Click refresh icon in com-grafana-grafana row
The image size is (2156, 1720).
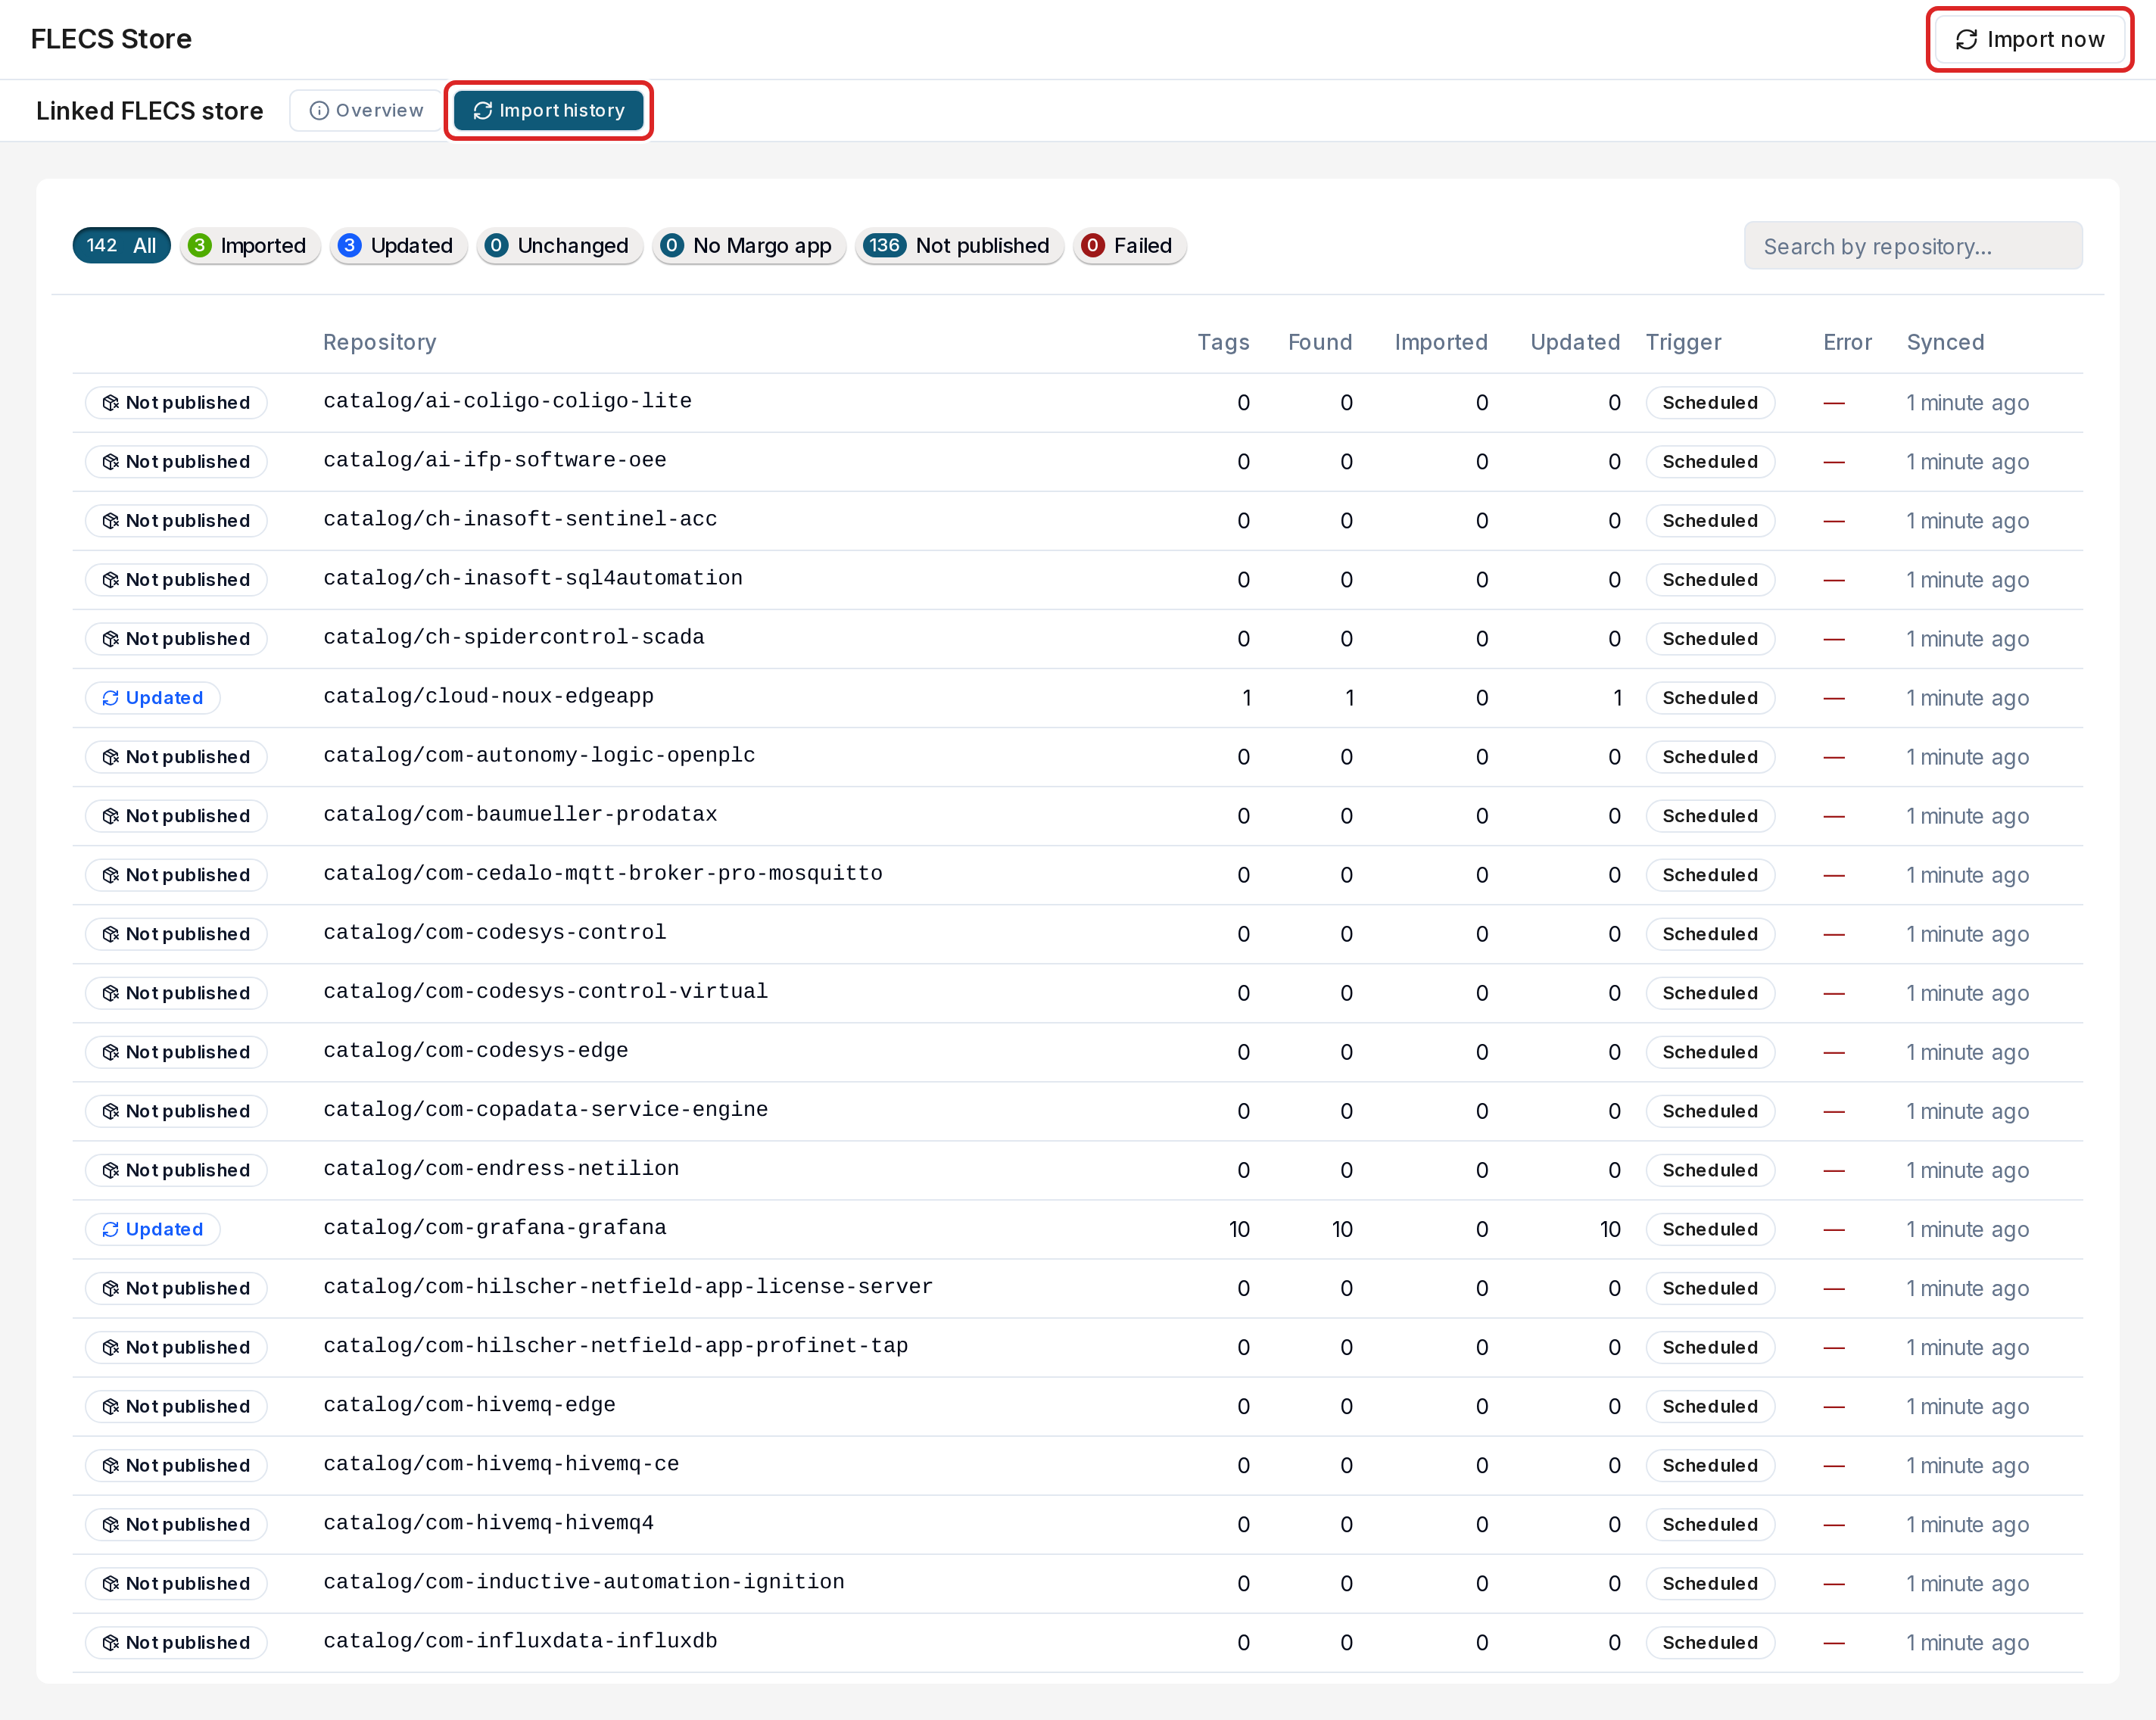click(x=111, y=1229)
